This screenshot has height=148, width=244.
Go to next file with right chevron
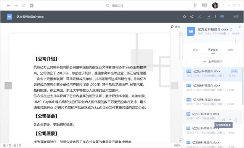tap(175, 86)
